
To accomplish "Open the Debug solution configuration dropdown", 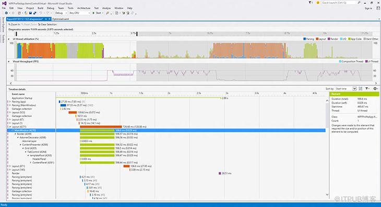I will (x=61, y=13).
